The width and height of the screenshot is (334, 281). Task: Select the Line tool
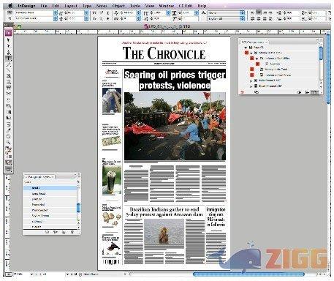pyautogui.click(x=9, y=70)
